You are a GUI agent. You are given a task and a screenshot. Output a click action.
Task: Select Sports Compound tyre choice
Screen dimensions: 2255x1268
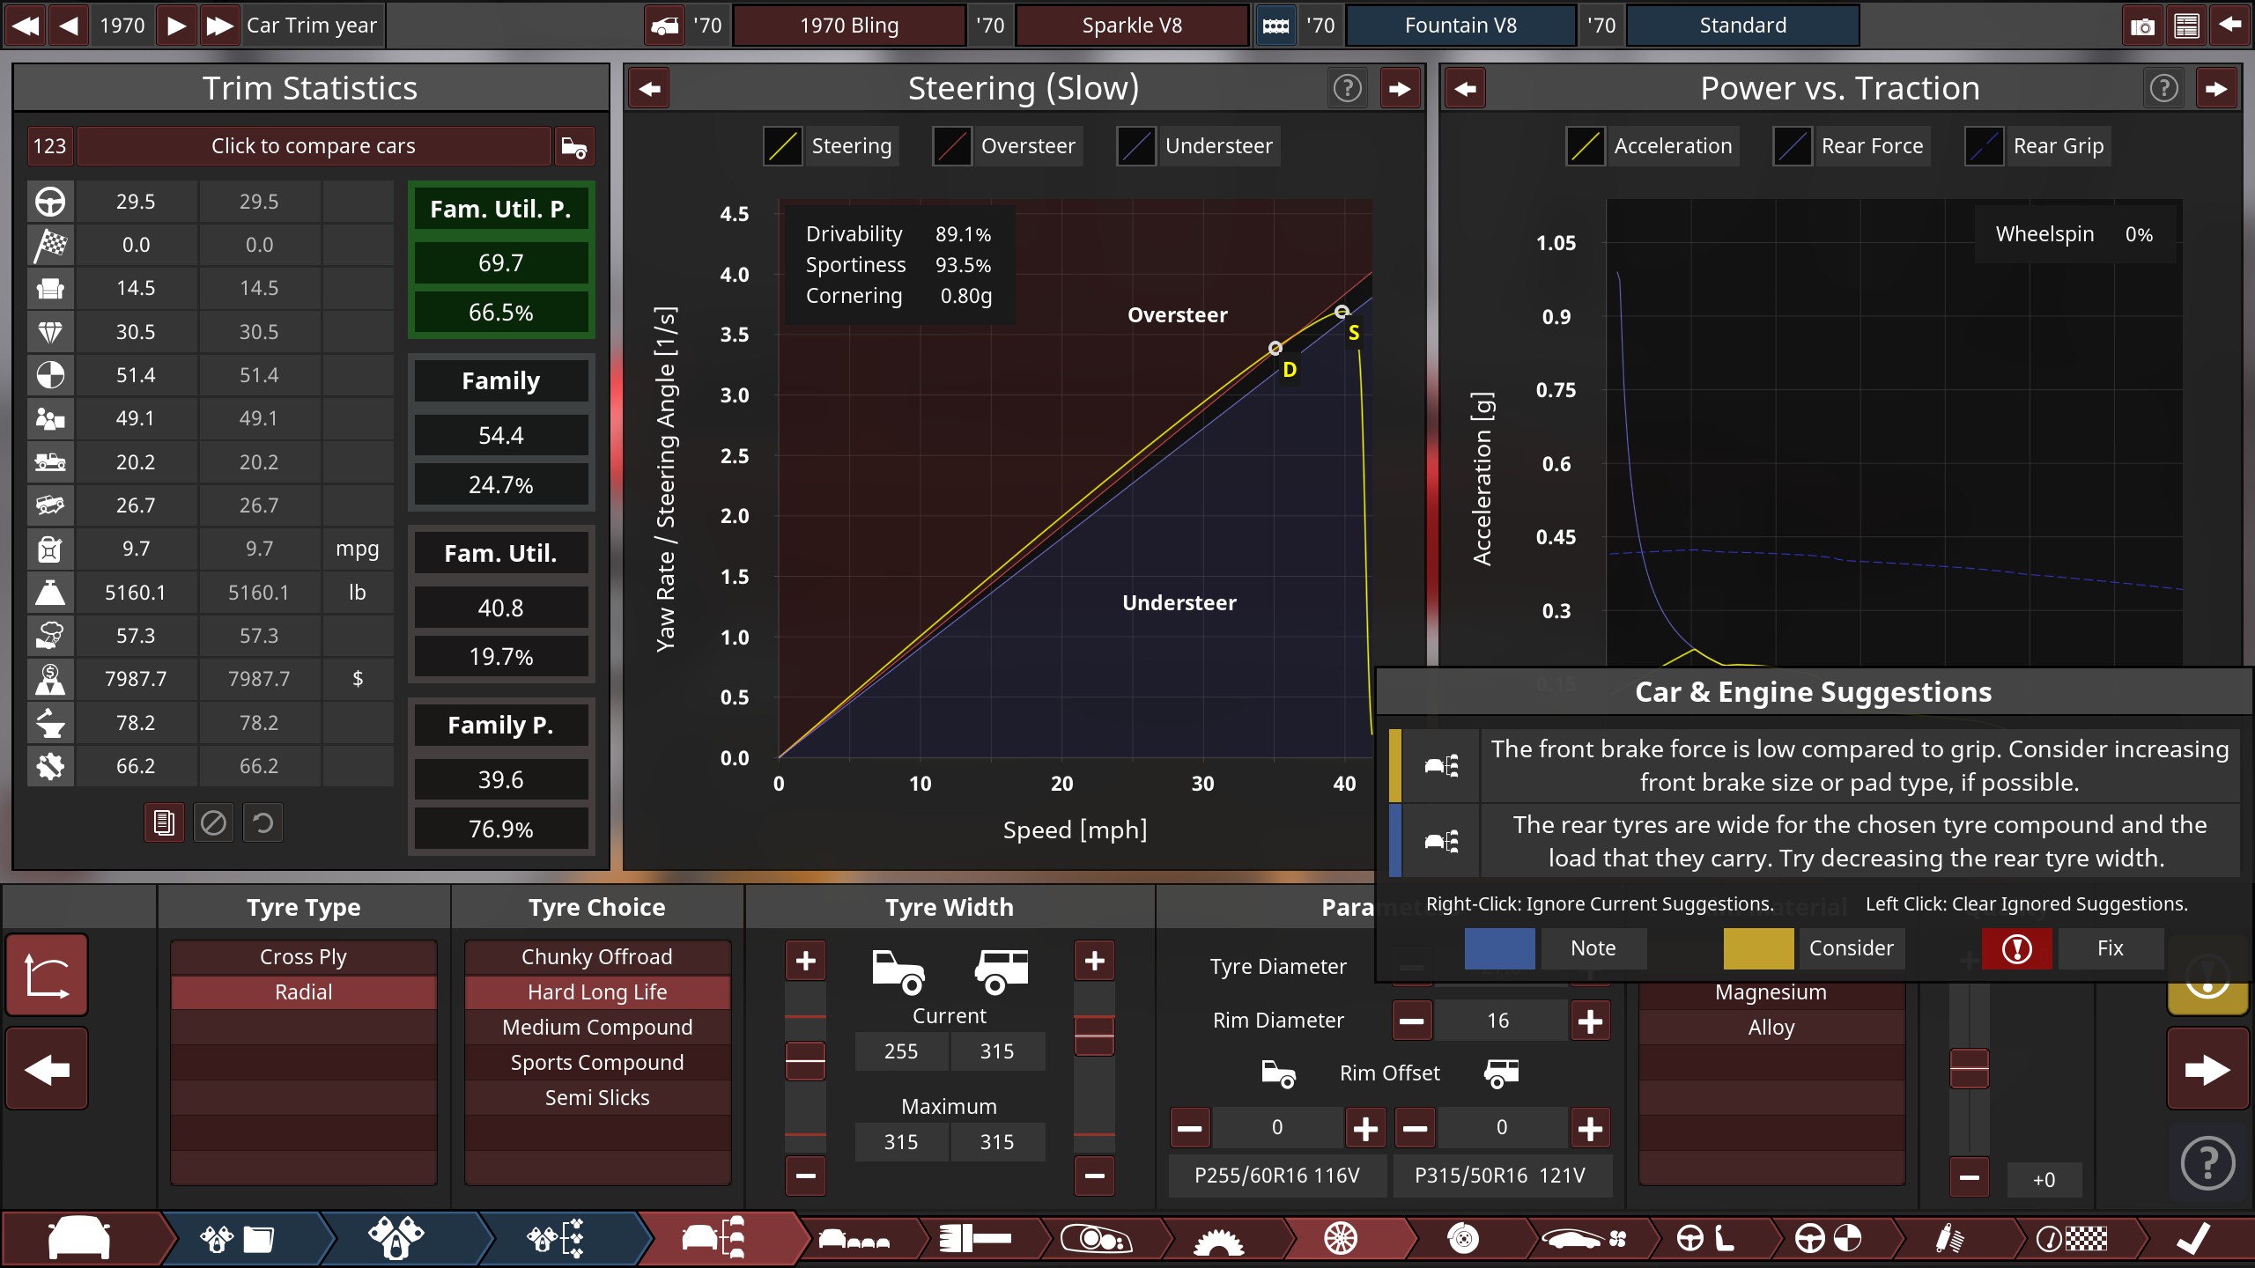pyautogui.click(x=597, y=1062)
